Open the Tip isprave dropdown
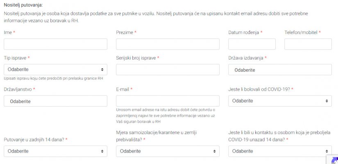 pos(55,70)
